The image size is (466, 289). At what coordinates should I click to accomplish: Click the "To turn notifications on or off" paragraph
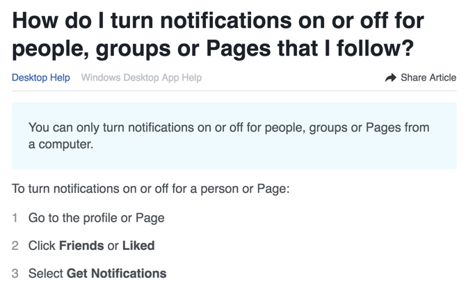[151, 189]
